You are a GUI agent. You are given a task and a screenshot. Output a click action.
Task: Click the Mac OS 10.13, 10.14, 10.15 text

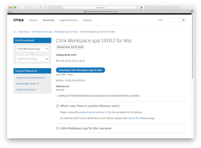pyautogui.click(x=70, y=61)
